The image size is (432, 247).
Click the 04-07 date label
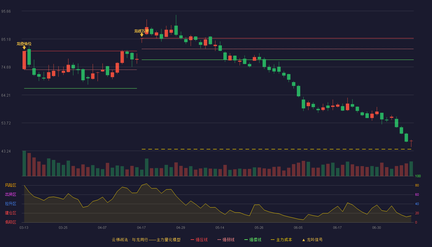click(x=102, y=228)
